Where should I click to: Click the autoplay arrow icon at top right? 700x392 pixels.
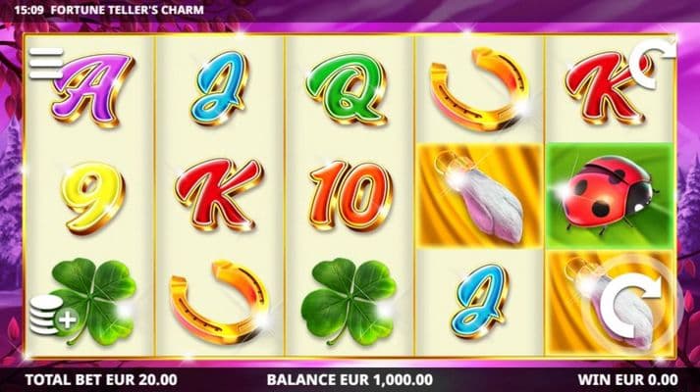[652, 64]
